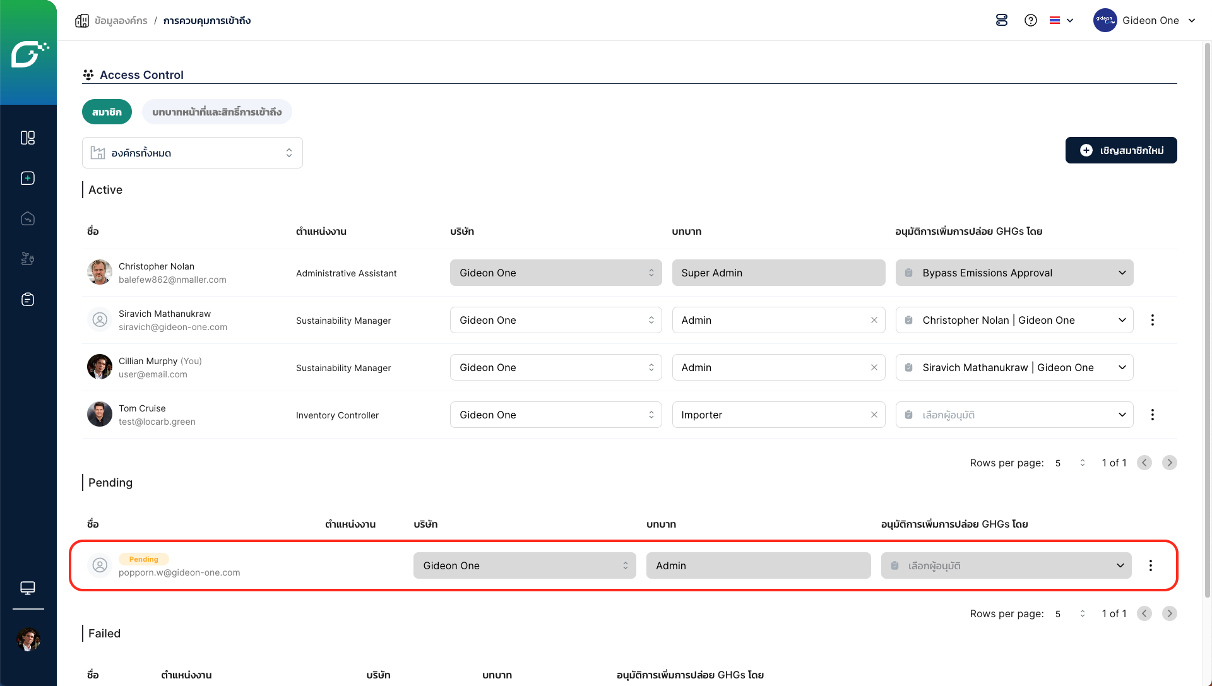
Task: Click ข้อมูลองค์กร breadcrumb link
Action: (121, 20)
